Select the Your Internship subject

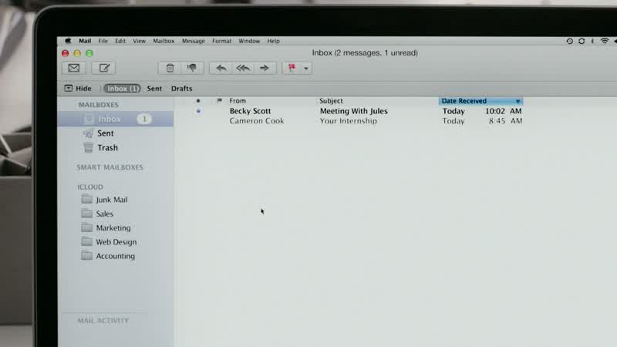(x=349, y=121)
